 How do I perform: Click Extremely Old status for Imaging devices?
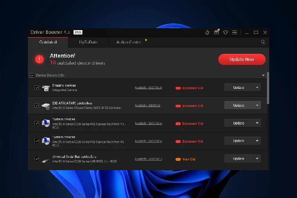click(x=189, y=88)
